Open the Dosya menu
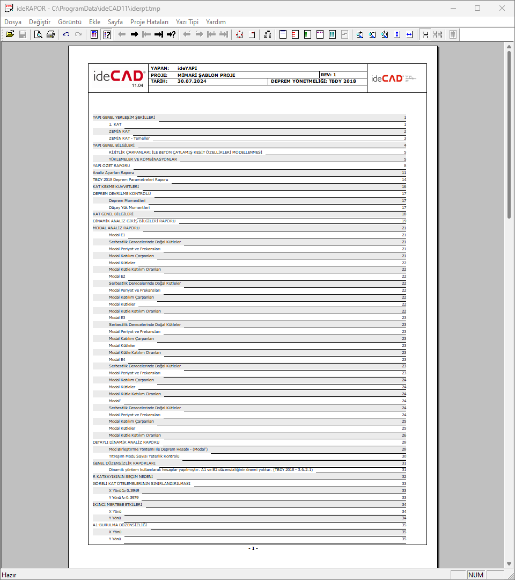This screenshot has height=580, width=515. coord(13,22)
